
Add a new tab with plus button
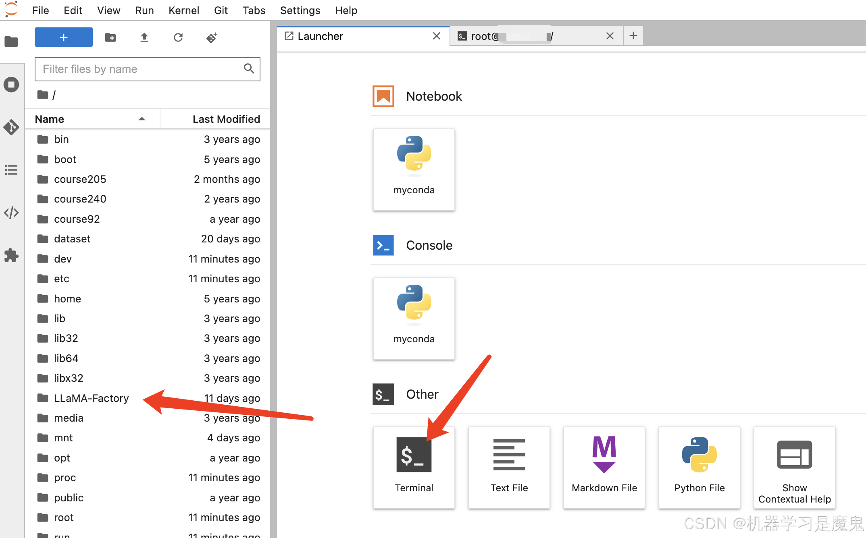tap(633, 36)
